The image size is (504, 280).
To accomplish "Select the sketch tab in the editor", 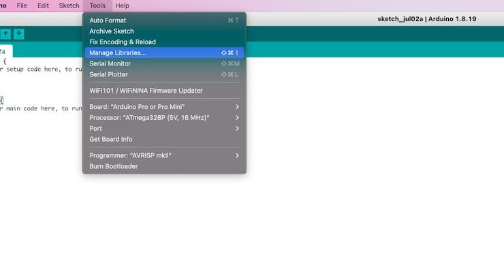I will [5, 51].
